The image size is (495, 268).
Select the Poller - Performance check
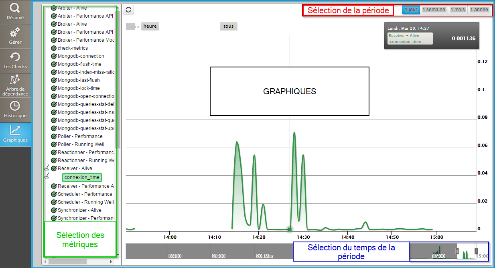[80, 136]
